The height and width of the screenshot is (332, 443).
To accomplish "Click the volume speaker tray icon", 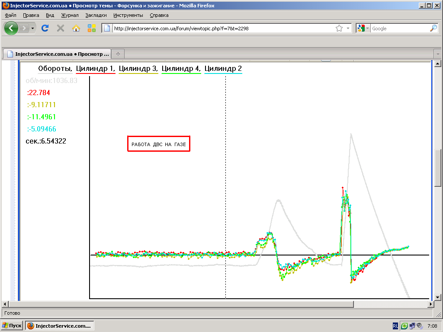I will coord(419,326).
